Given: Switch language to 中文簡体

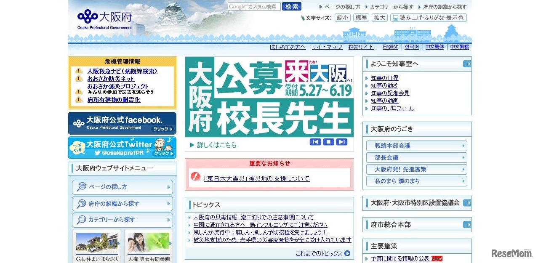Looking at the screenshot, I should click(435, 47).
